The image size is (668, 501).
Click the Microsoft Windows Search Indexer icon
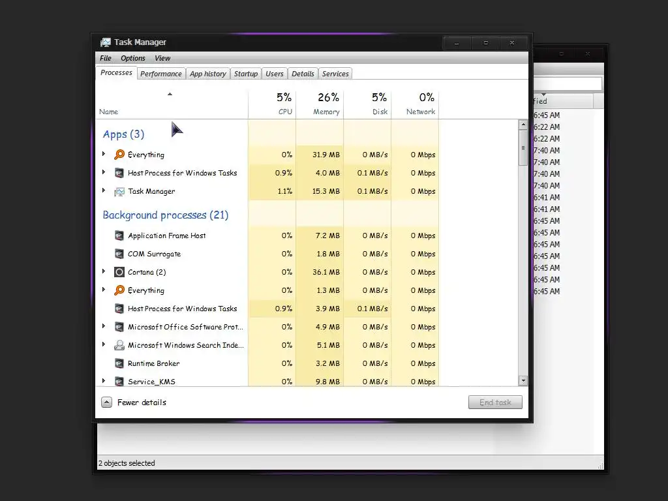pyautogui.click(x=119, y=345)
